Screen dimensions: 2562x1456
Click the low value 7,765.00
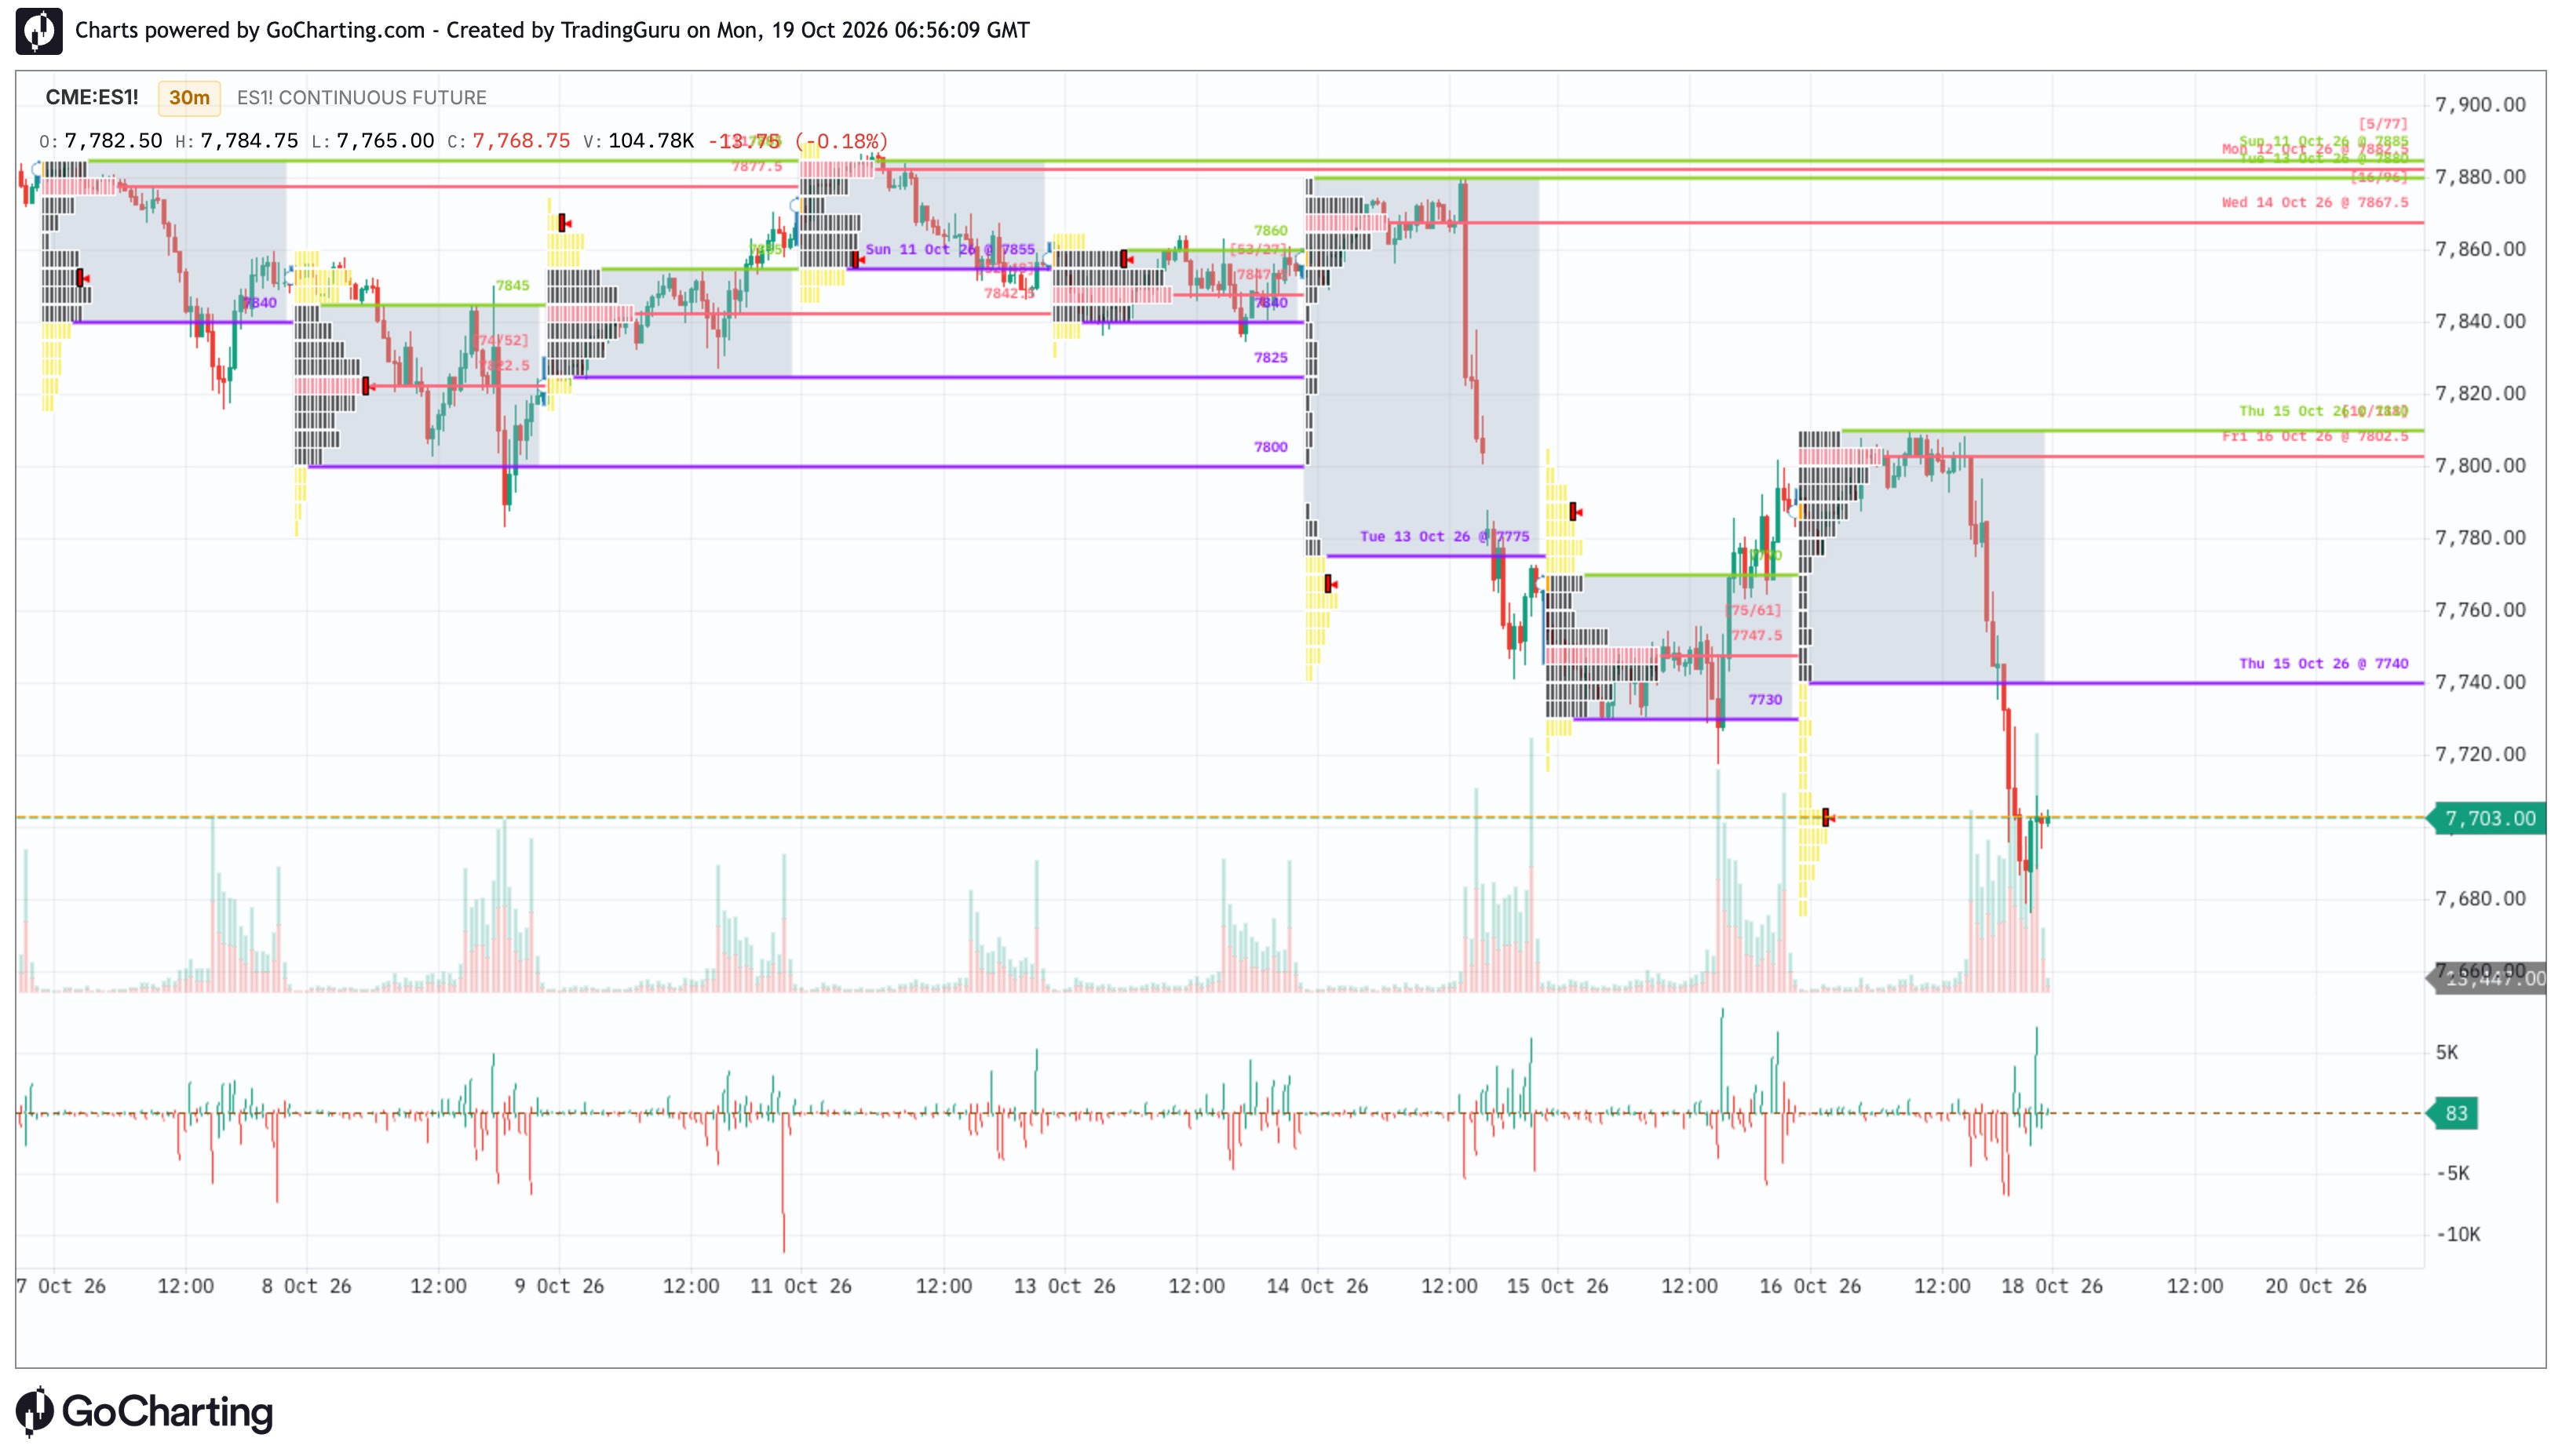(x=385, y=141)
